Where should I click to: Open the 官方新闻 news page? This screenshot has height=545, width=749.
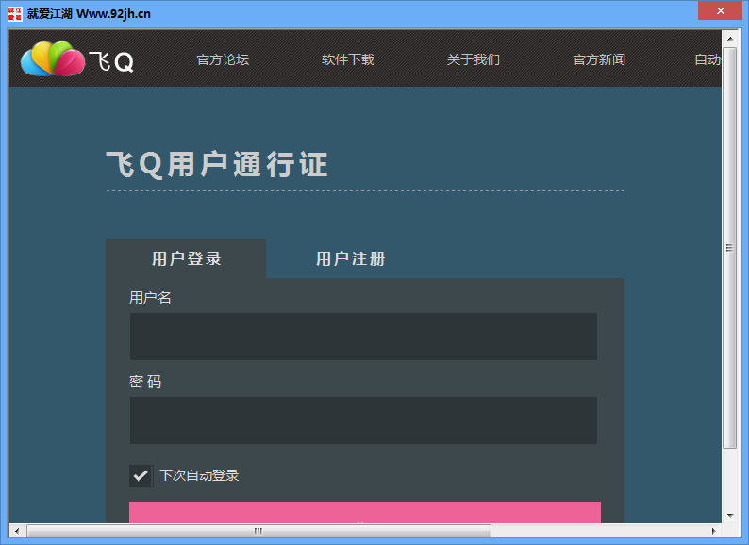(x=599, y=59)
